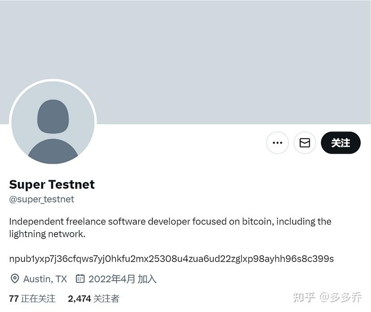This screenshot has height=312, width=371.
Task: Click the Super Testnet name heading
Action: 52,184
